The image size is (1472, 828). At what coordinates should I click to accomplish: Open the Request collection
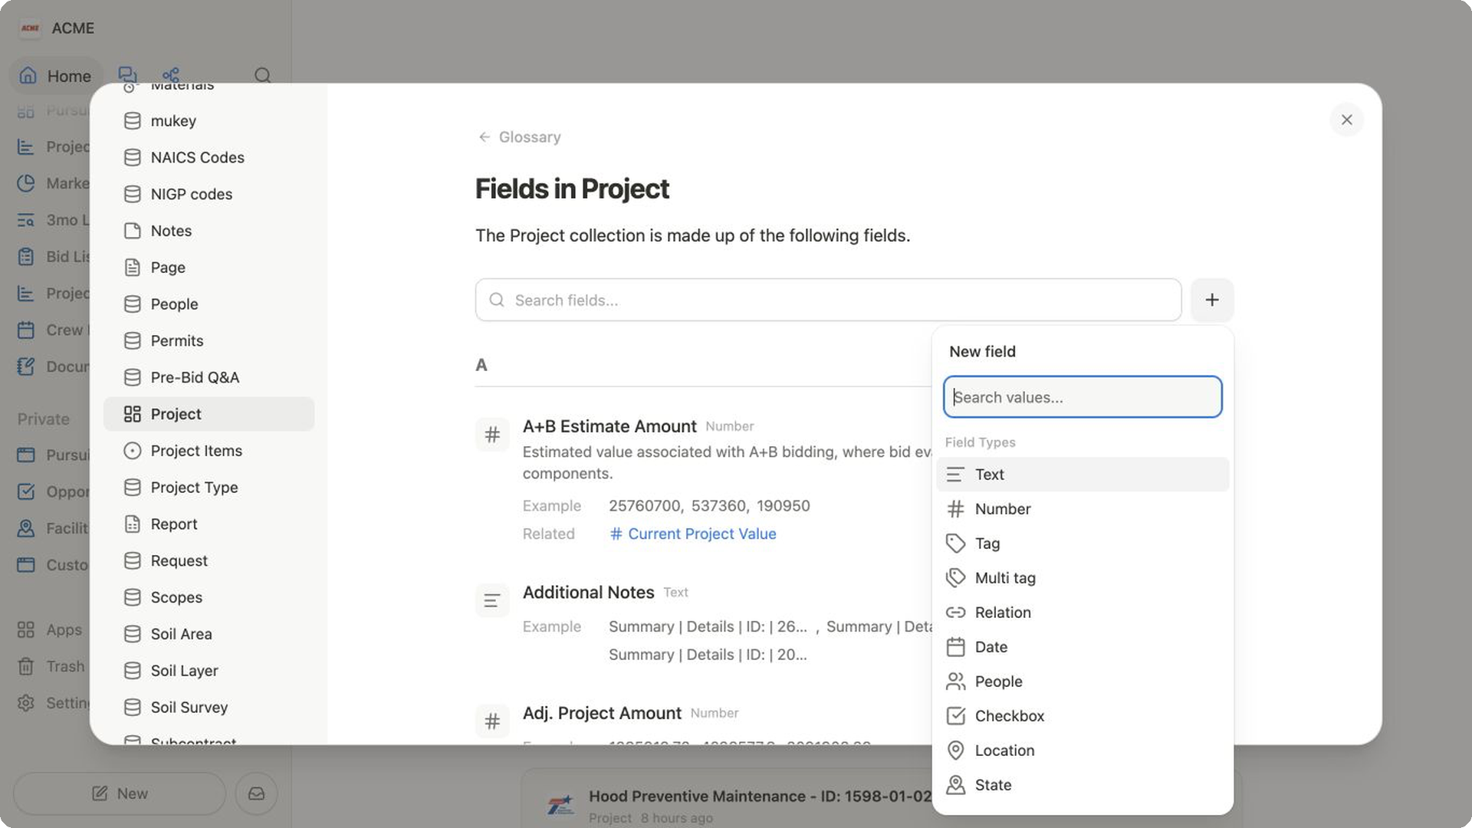tap(209, 561)
